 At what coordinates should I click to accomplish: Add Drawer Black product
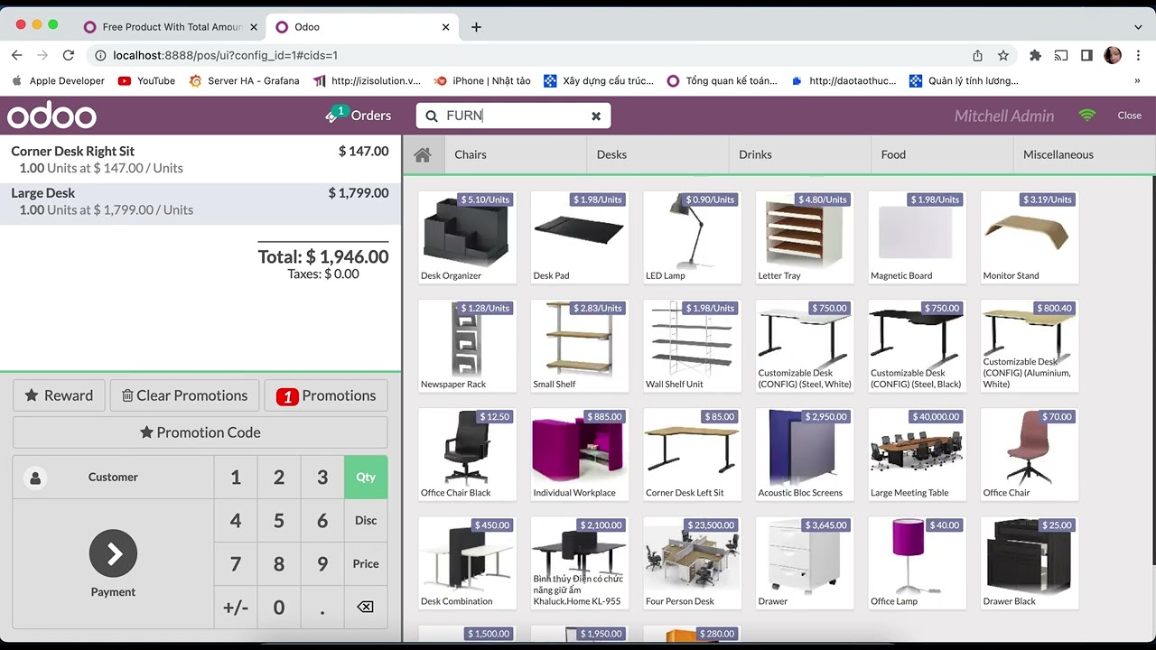pyautogui.click(x=1030, y=562)
